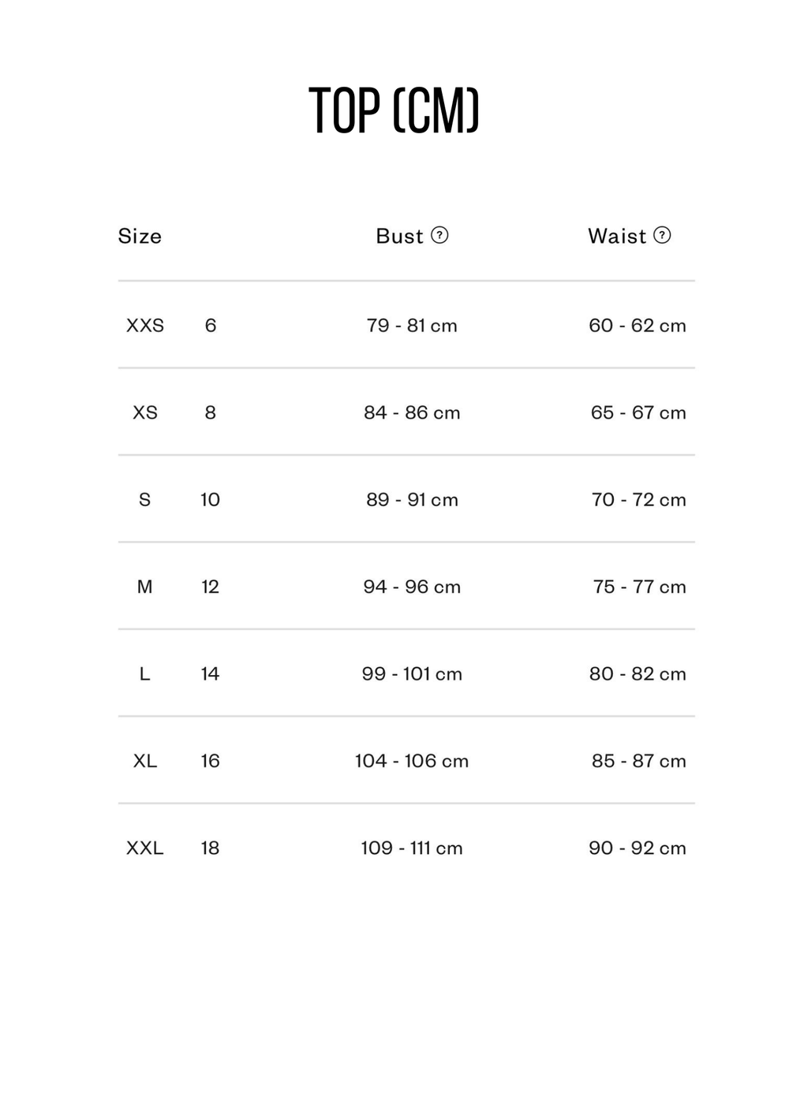Select the XXS size row label
The image size is (789, 1115).
click(145, 326)
